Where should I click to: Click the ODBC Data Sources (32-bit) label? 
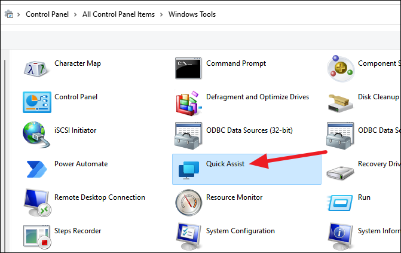pyautogui.click(x=249, y=130)
